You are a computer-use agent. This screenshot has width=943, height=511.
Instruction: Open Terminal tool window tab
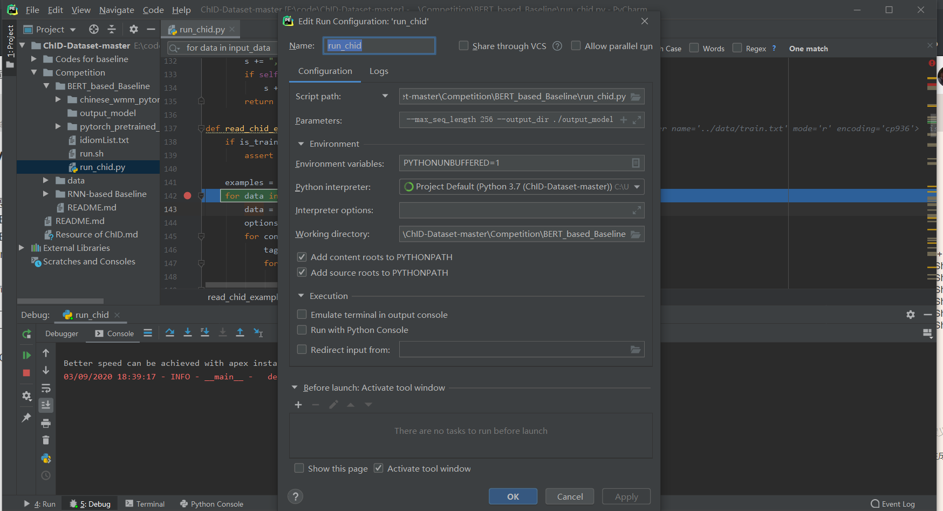pos(145,503)
